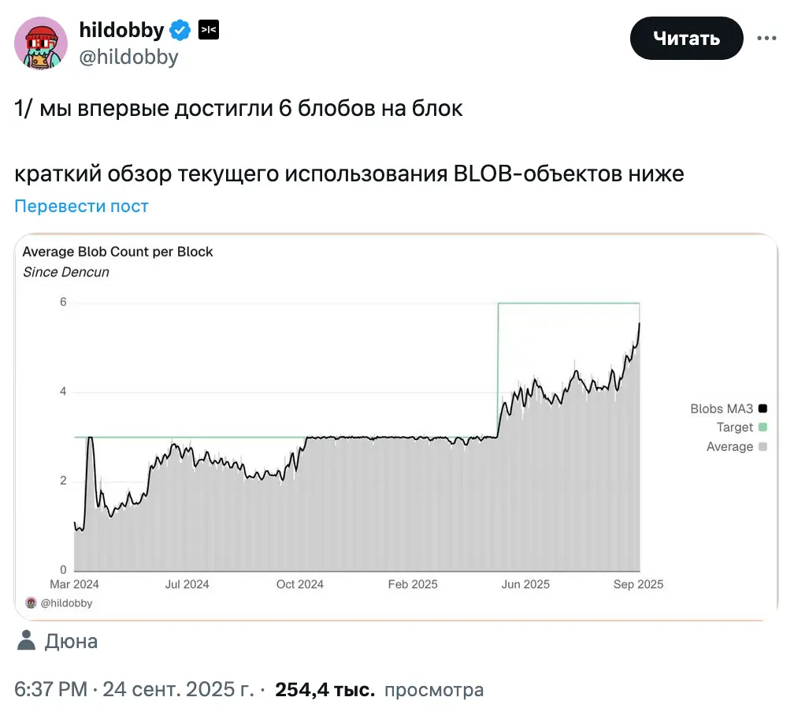Click the gray Average legend swatch

pyautogui.click(x=762, y=446)
